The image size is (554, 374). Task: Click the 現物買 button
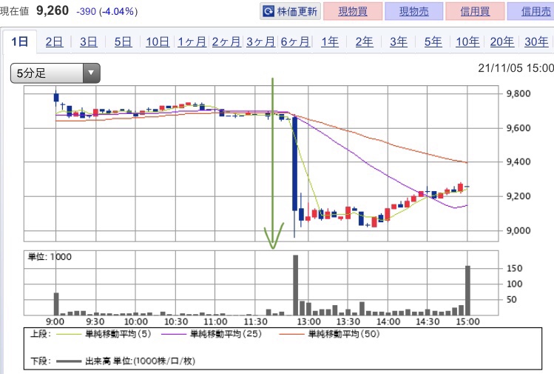coord(353,11)
